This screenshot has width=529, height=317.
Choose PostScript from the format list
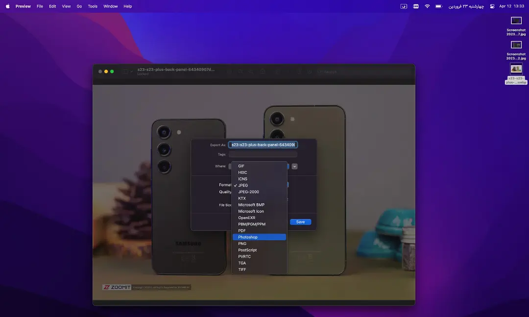pos(259,250)
